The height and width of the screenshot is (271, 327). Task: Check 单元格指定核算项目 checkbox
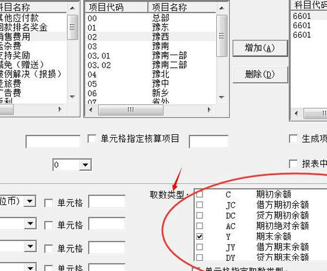92,139
